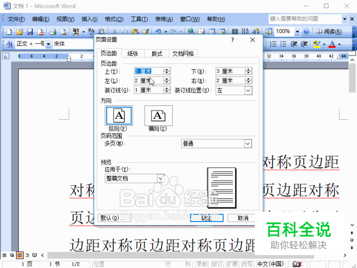The width and height of the screenshot is (357, 268).
Task: Switch to the 纸张 tab
Action: [133, 54]
